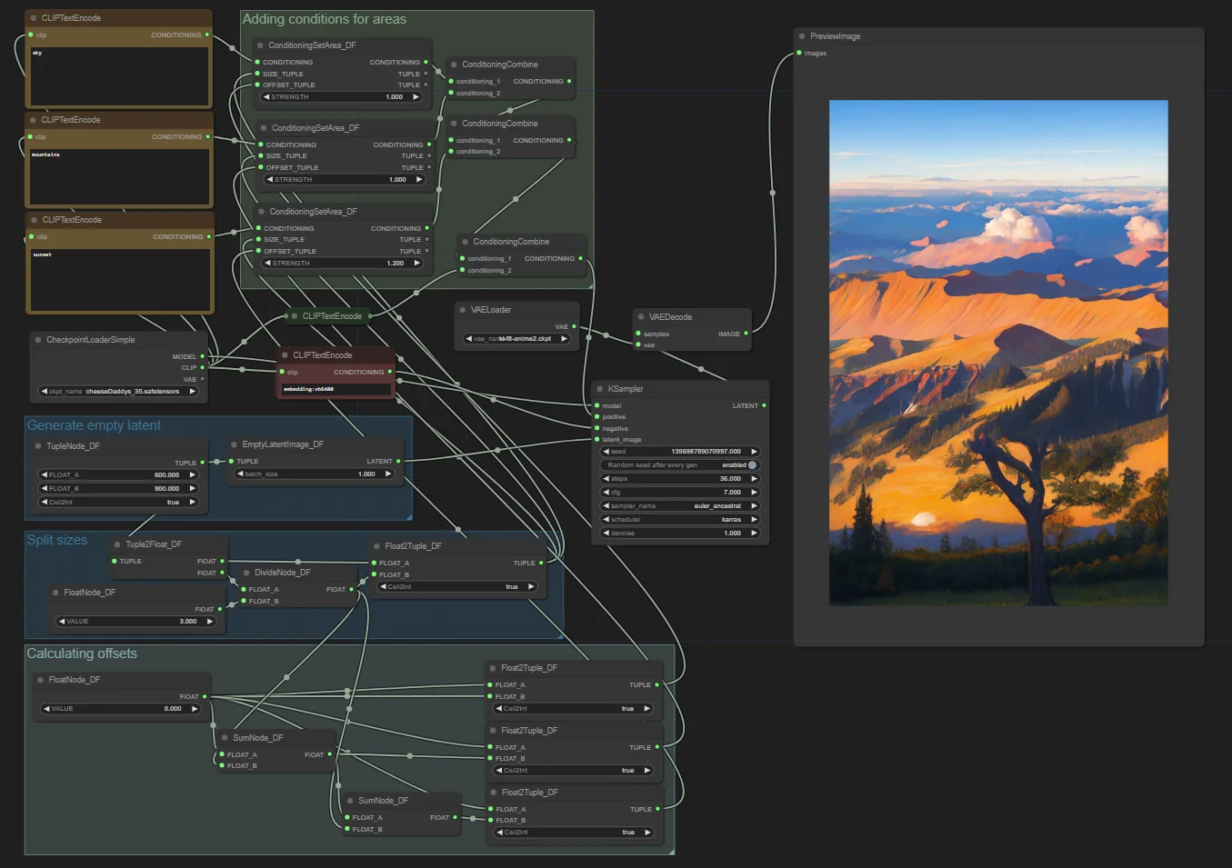Collapse the CLIPTextEncode node containing 'sky'
This screenshot has width=1232, height=868.
[34, 18]
